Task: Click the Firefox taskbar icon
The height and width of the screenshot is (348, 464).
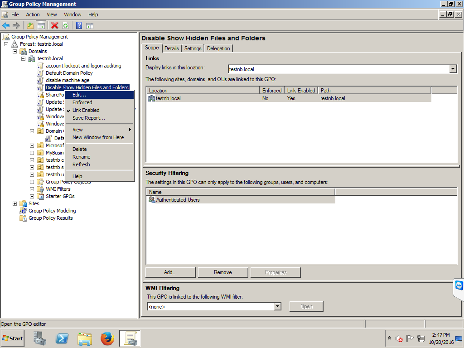Action: pos(107,338)
